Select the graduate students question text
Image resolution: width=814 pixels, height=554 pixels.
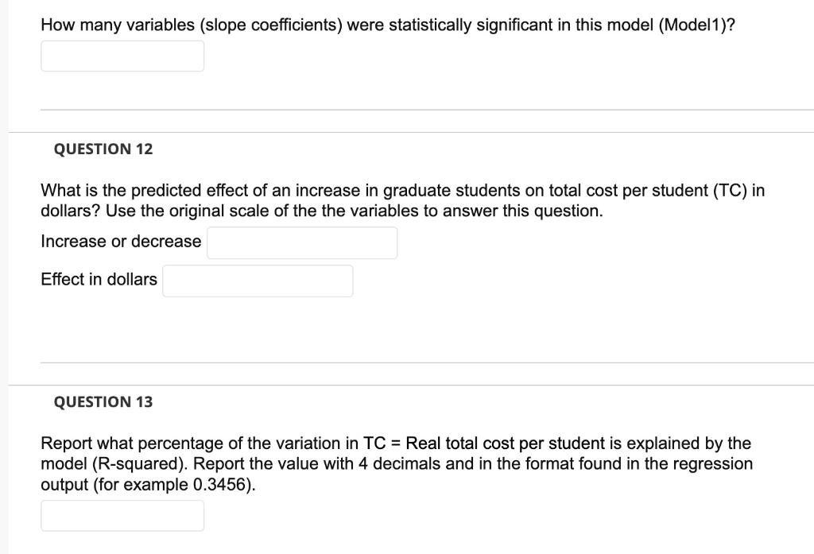397,200
